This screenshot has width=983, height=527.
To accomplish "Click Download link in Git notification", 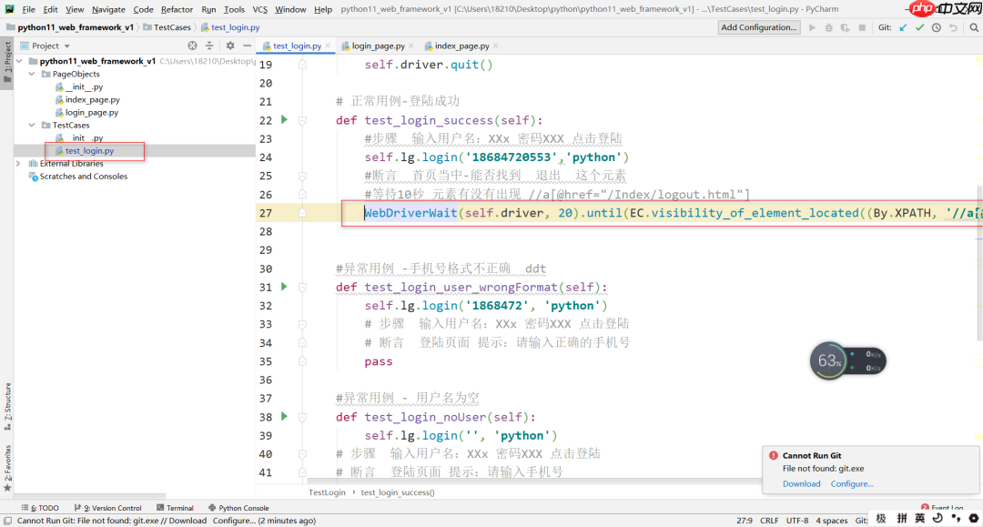I will pos(801,483).
